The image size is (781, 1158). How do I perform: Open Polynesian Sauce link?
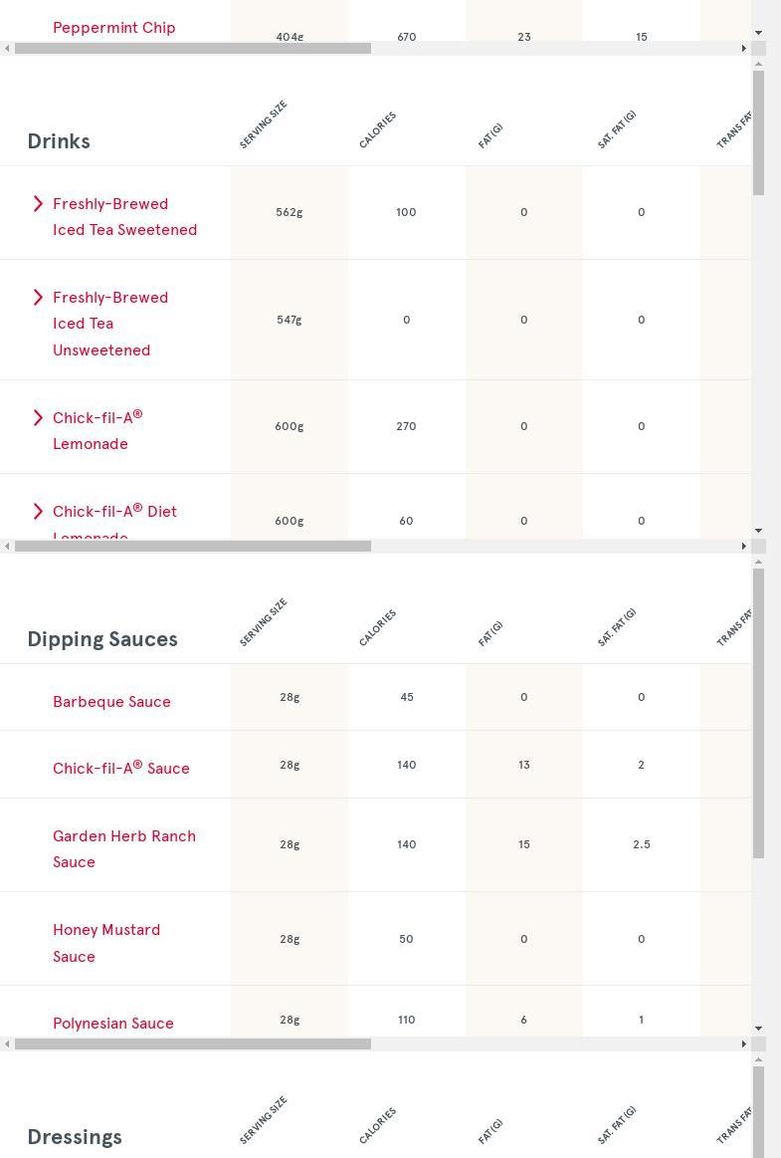(x=112, y=1023)
